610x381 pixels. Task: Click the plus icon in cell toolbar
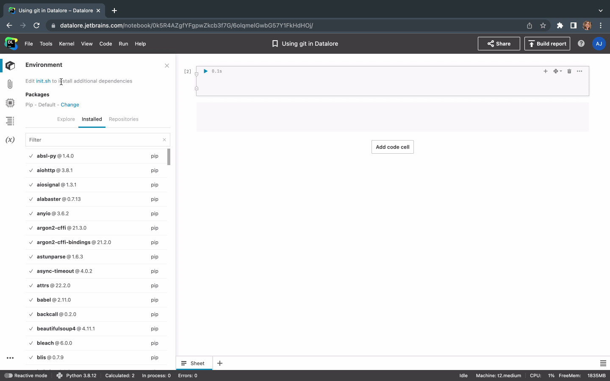(546, 71)
